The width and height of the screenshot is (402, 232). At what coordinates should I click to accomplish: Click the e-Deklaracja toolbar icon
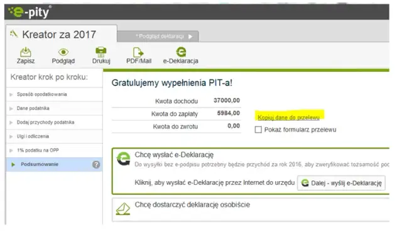pyautogui.click(x=181, y=52)
